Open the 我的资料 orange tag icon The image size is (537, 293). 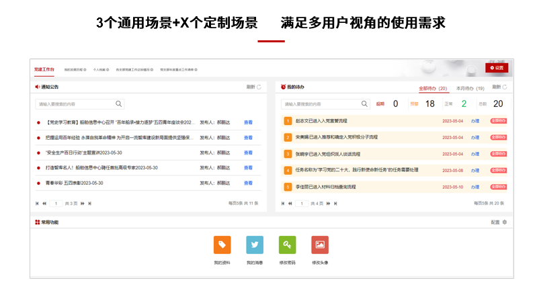click(x=222, y=245)
